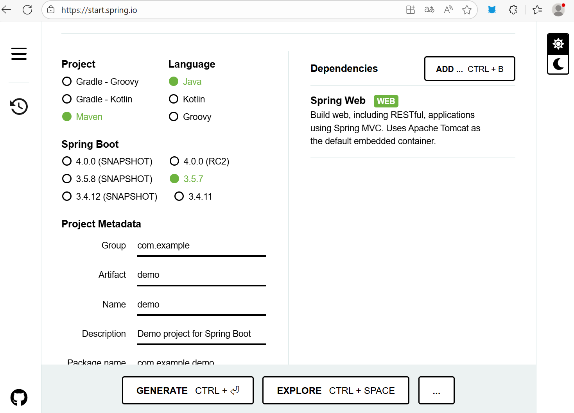The image size is (574, 413).
Task: Click the green WEB tag badge
Action: pos(386,101)
